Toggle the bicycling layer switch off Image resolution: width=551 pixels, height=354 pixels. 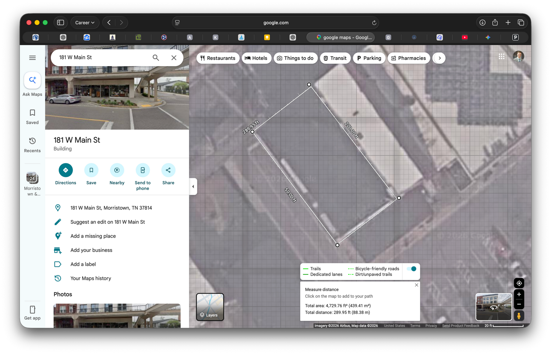coord(412,269)
